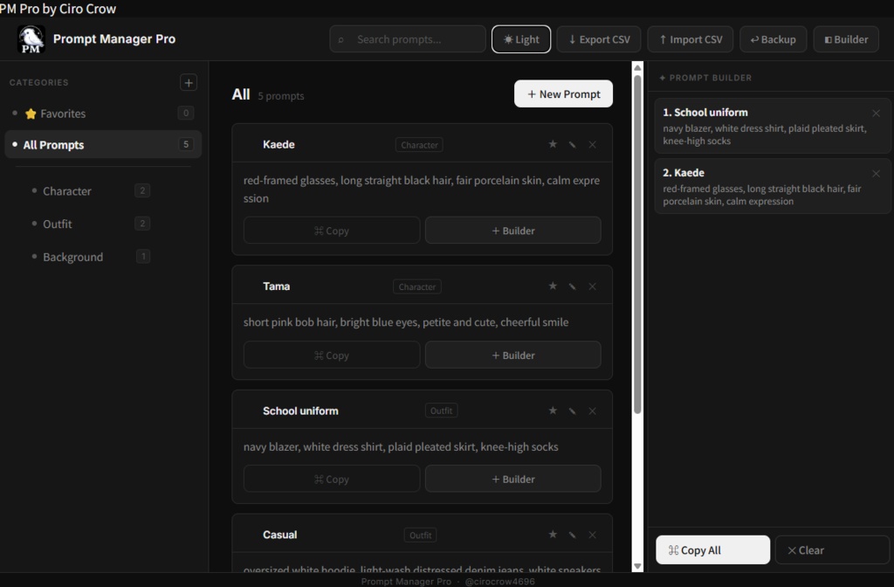Toggle Light theme mode
The width and height of the screenshot is (894, 587).
pos(521,39)
